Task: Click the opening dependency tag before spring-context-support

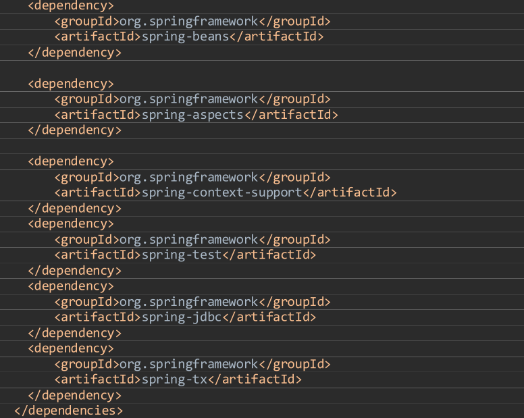Action: tap(71, 161)
